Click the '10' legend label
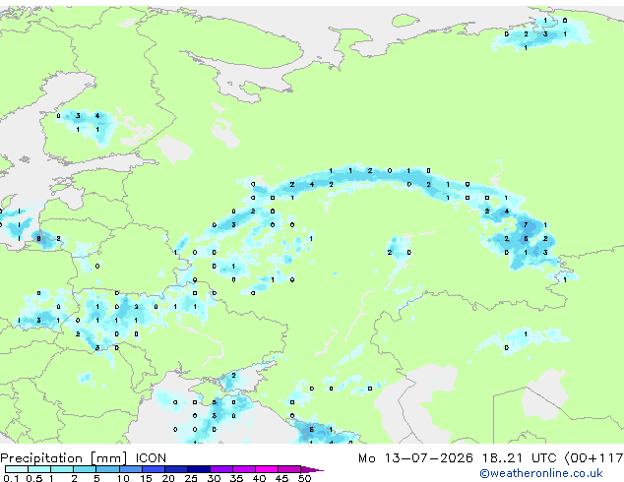 pos(123,478)
